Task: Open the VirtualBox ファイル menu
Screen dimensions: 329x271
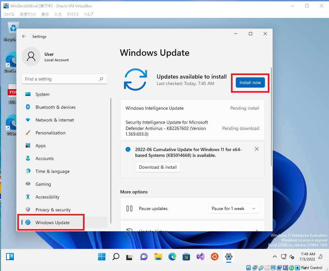Action: 9,14
